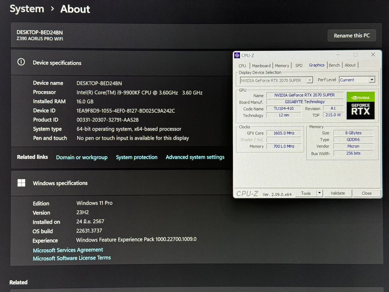Minimize the CPU-Z window

coord(338,55)
